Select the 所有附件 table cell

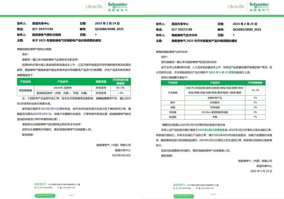point(215,103)
